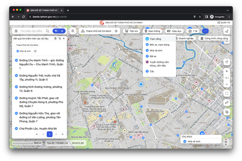Open the Giáo dục category

pyautogui.click(x=174, y=31)
